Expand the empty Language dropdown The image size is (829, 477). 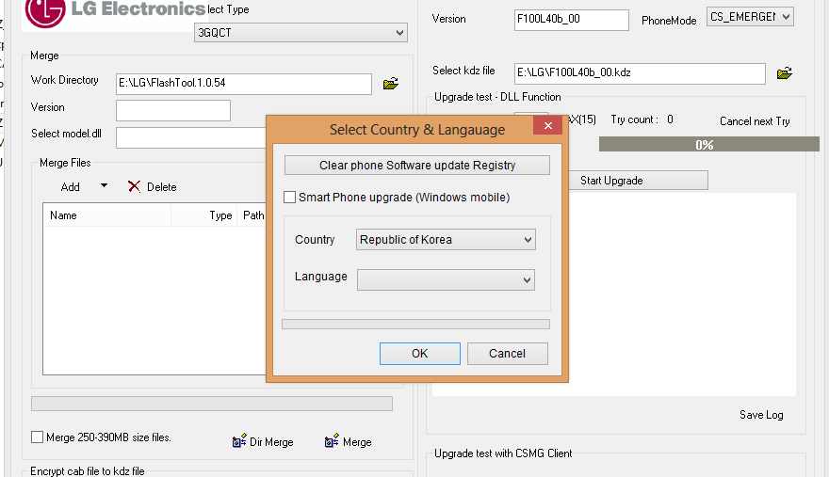[x=446, y=280]
